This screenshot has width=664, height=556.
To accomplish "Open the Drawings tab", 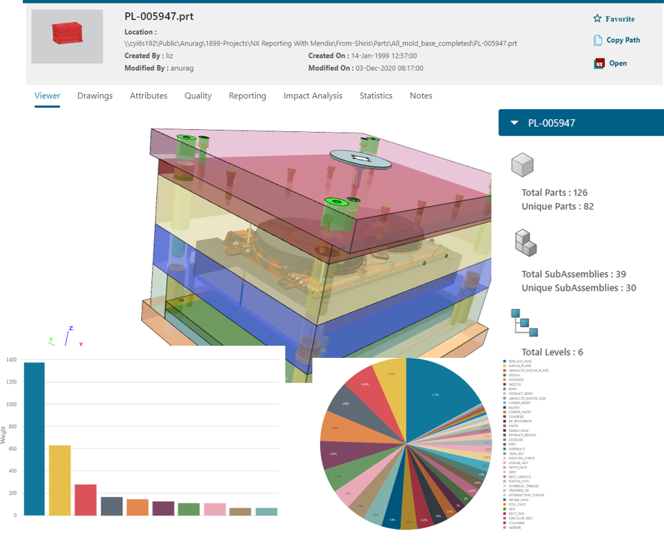I will click(95, 96).
